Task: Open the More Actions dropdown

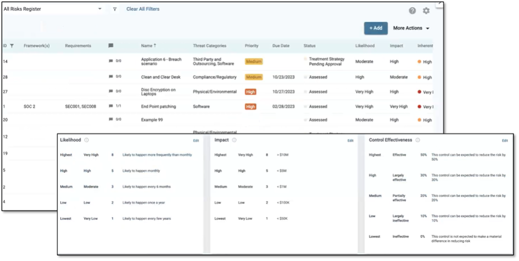Action: pyautogui.click(x=411, y=28)
